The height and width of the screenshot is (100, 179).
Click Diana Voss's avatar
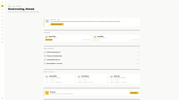(x=111, y=77)
